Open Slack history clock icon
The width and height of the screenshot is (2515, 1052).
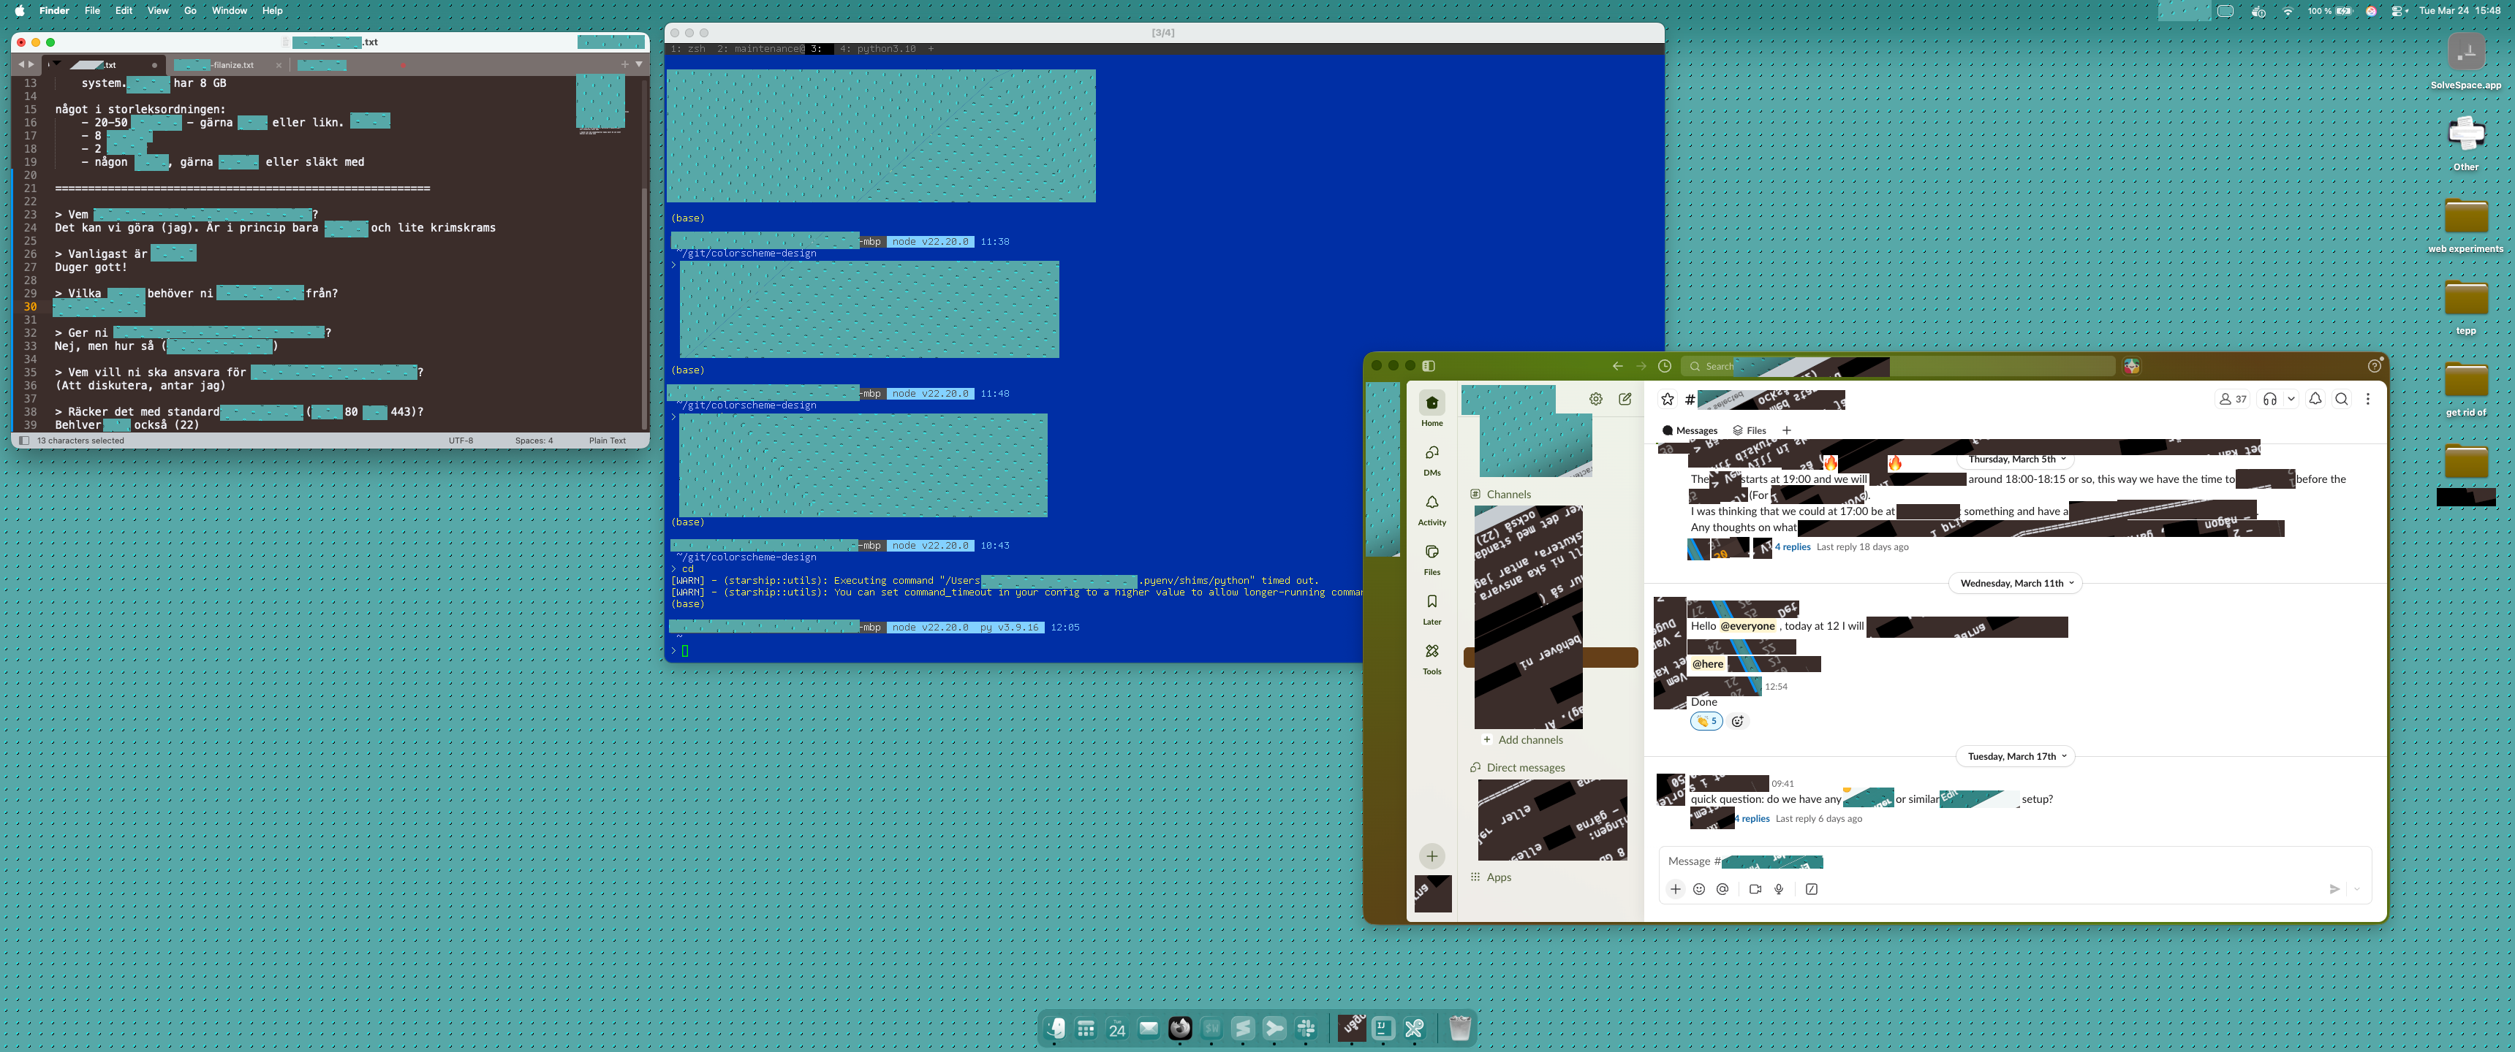click(x=1665, y=366)
